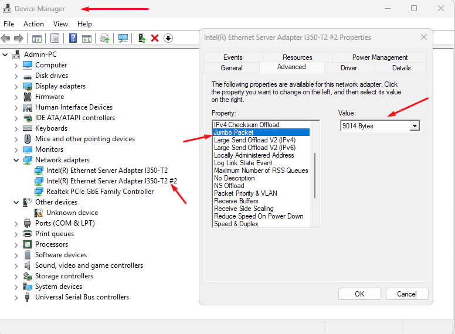Expand the Computer category chevron

[16, 66]
